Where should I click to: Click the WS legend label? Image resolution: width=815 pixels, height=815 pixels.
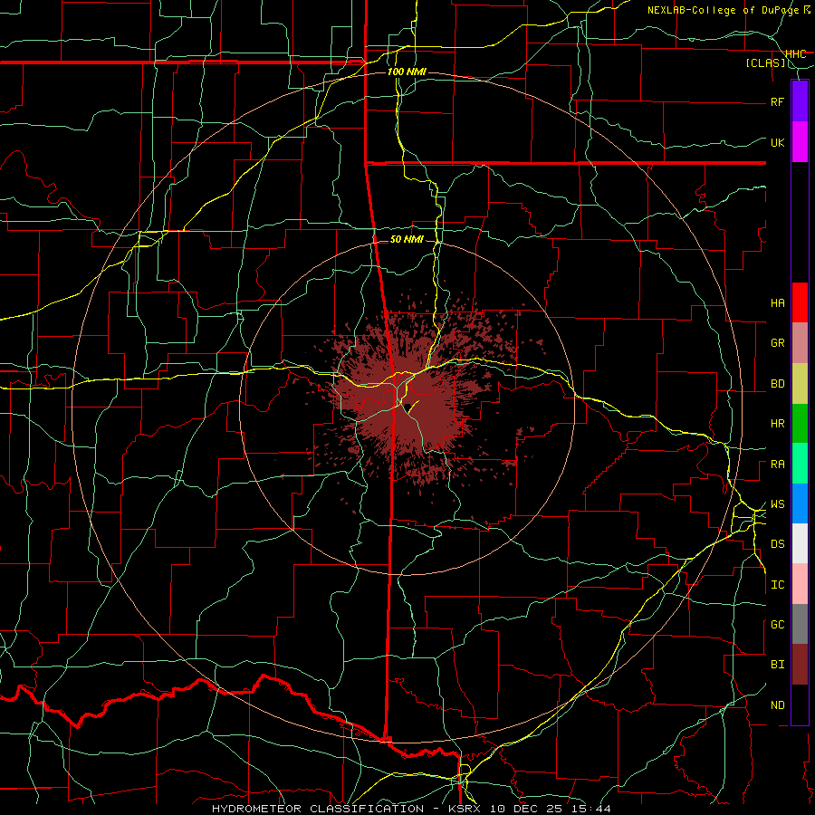point(777,504)
